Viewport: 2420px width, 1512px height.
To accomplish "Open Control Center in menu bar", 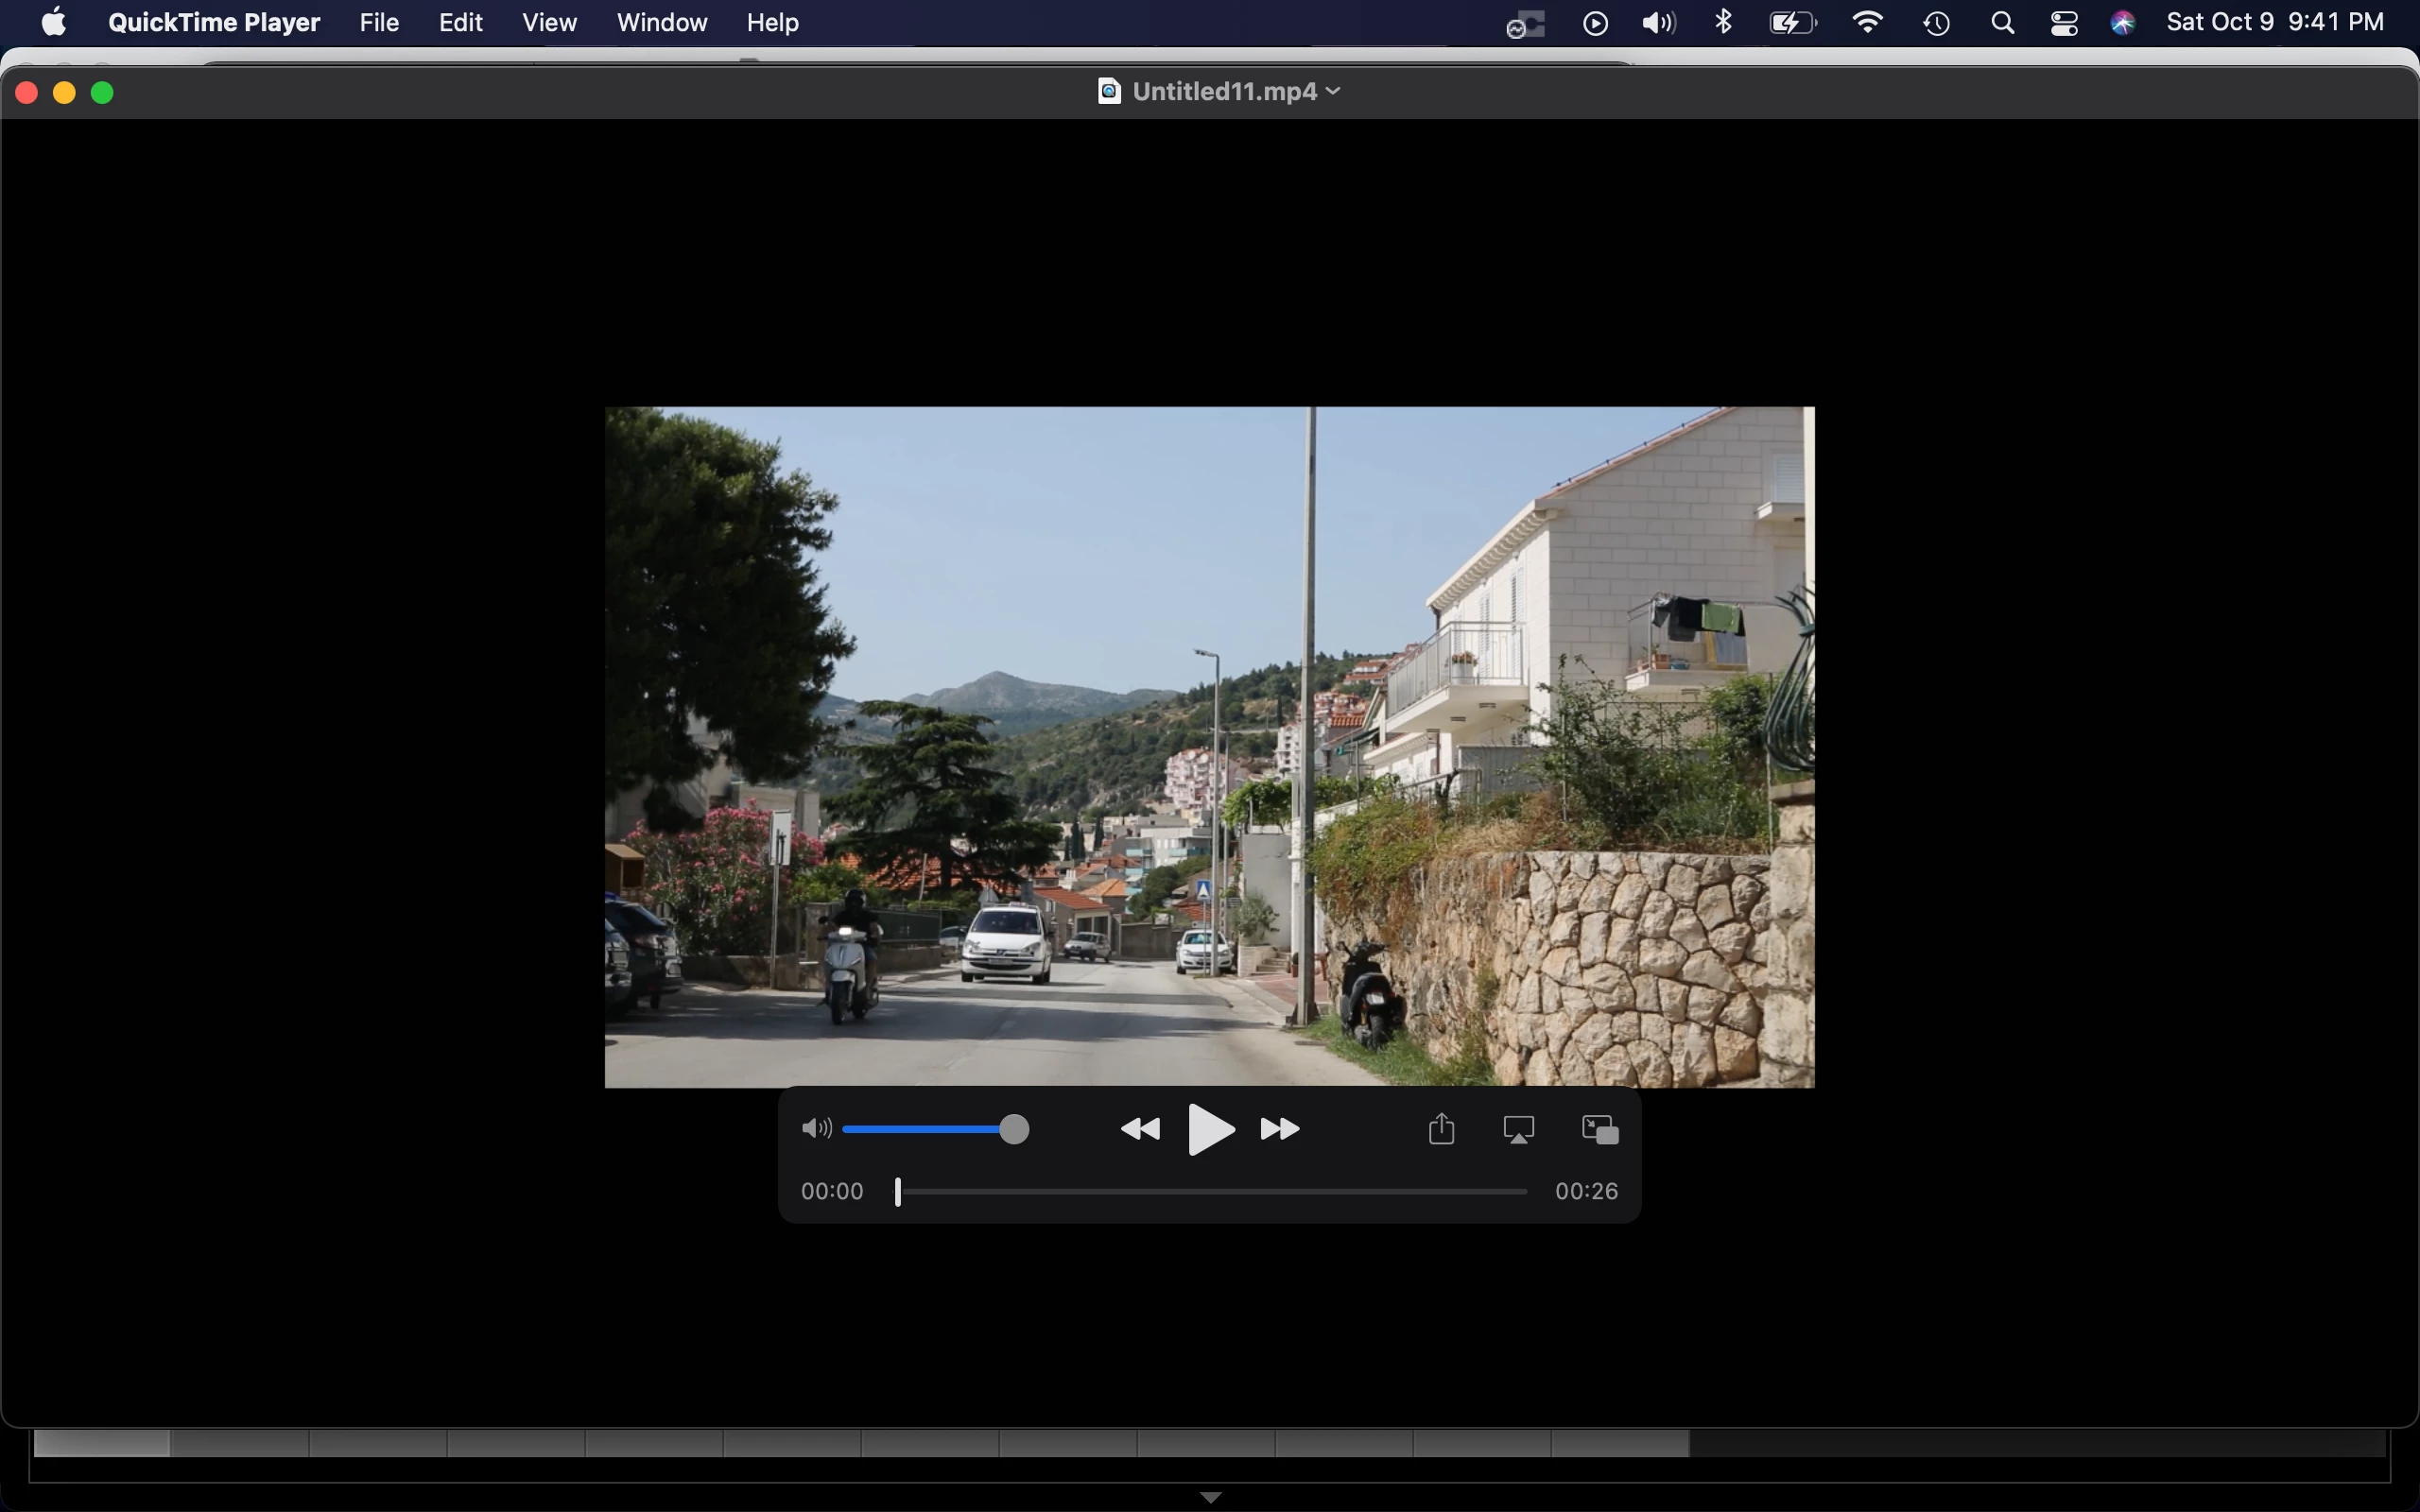I will point(2064,23).
